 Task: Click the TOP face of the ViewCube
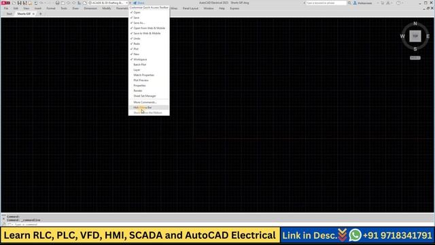pyautogui.click(x=415, y=36)
